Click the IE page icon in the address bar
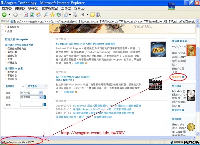The image size is (200, 145). click(12, 21)
